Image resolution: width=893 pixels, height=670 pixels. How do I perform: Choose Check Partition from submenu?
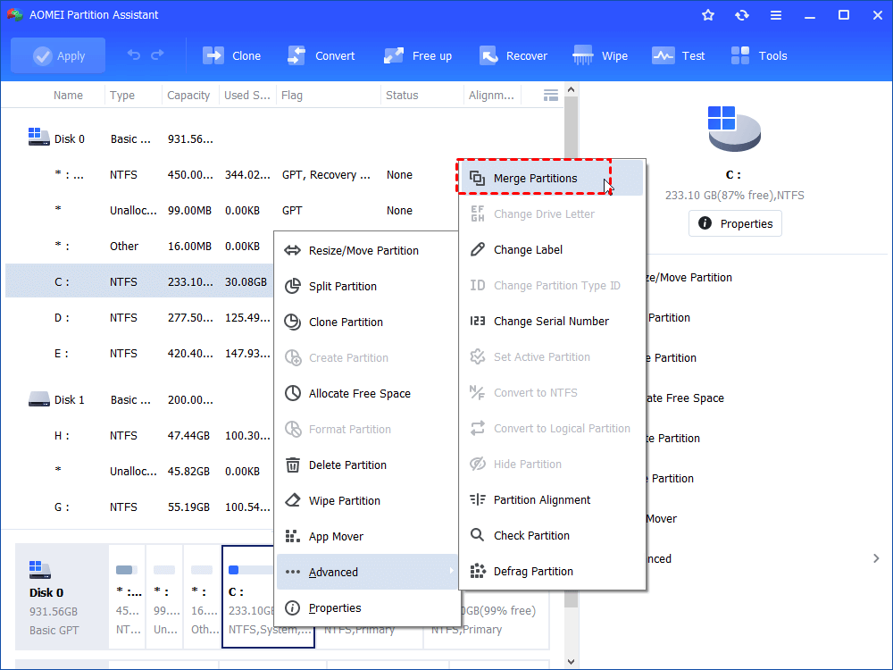point(551,535)
